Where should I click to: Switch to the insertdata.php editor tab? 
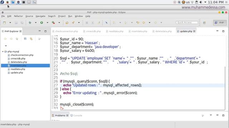138,31
